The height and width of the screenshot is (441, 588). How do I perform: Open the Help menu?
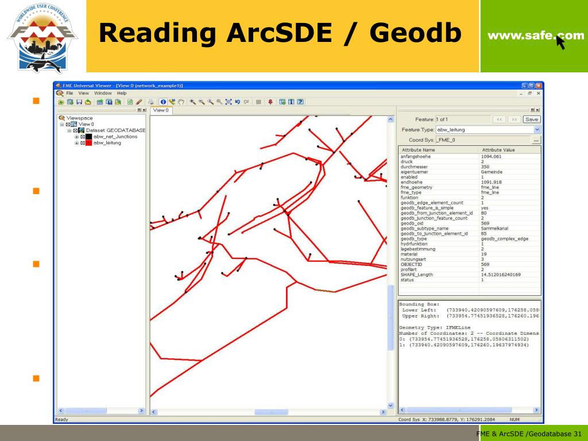[122, 93]
